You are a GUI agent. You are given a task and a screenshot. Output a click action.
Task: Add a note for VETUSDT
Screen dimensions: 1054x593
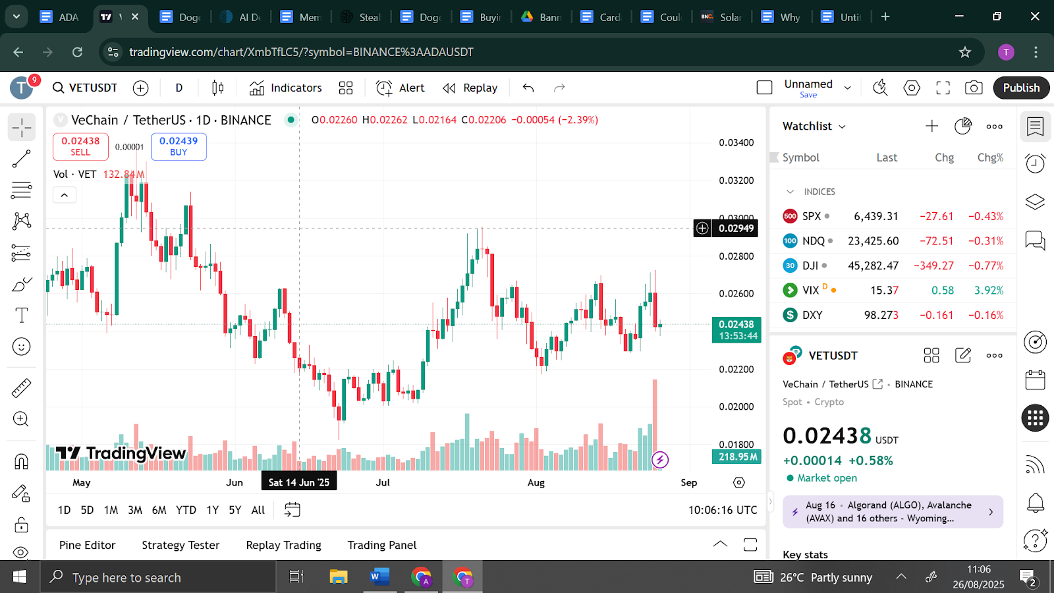(963, 356)
